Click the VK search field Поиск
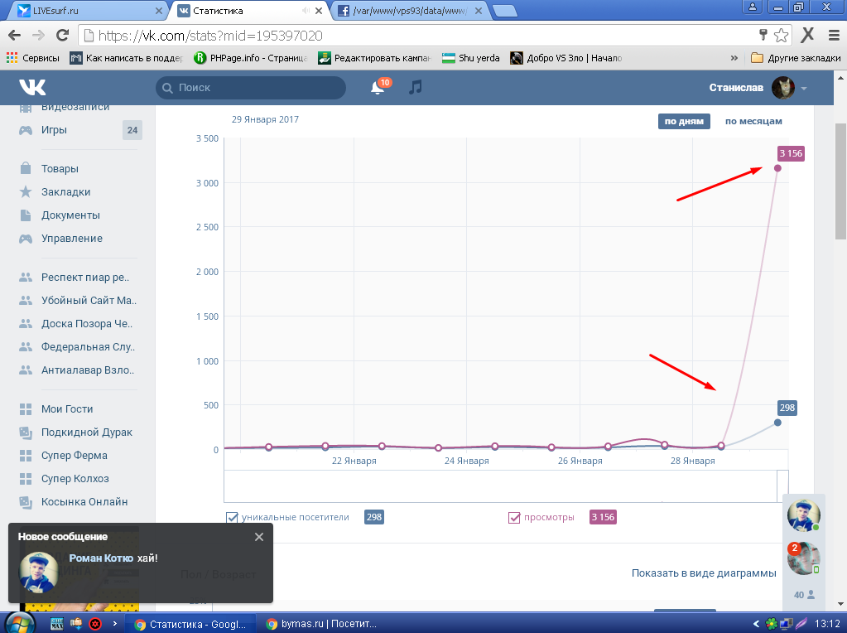Viewport: 847px width, 633px height. coord(251,88)
